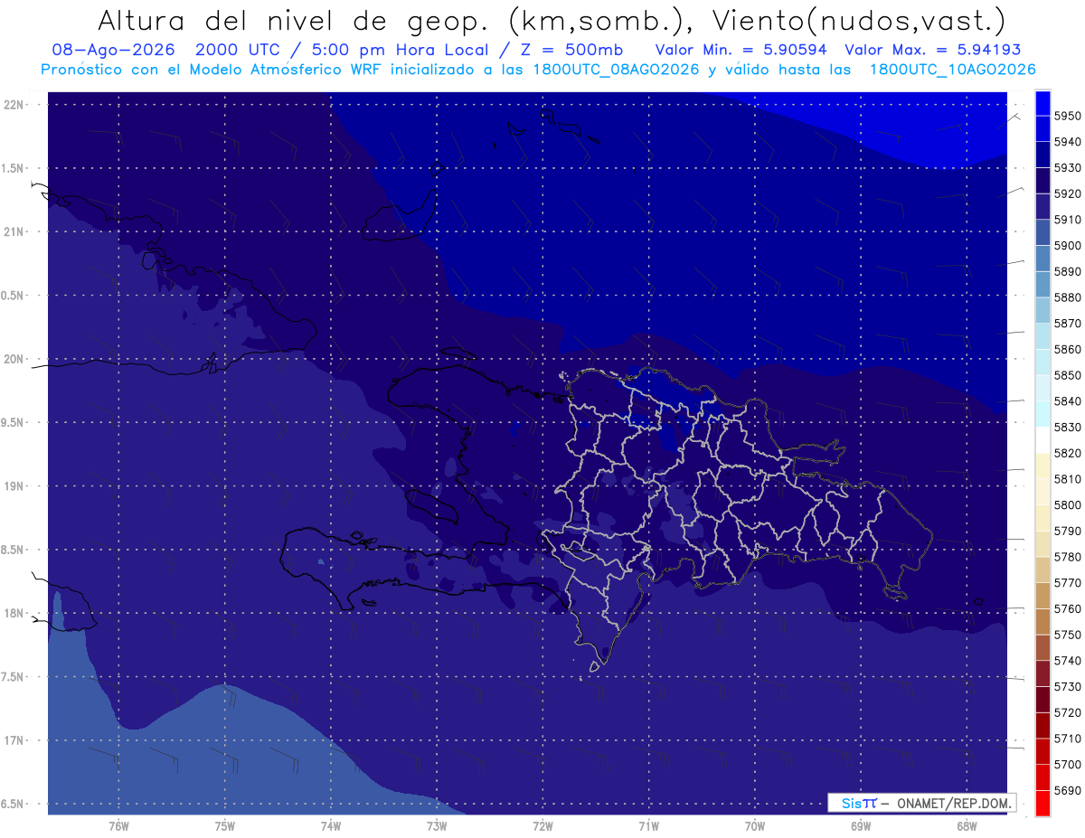Click the '5840' colorbar label

(x=1068, y=401)
